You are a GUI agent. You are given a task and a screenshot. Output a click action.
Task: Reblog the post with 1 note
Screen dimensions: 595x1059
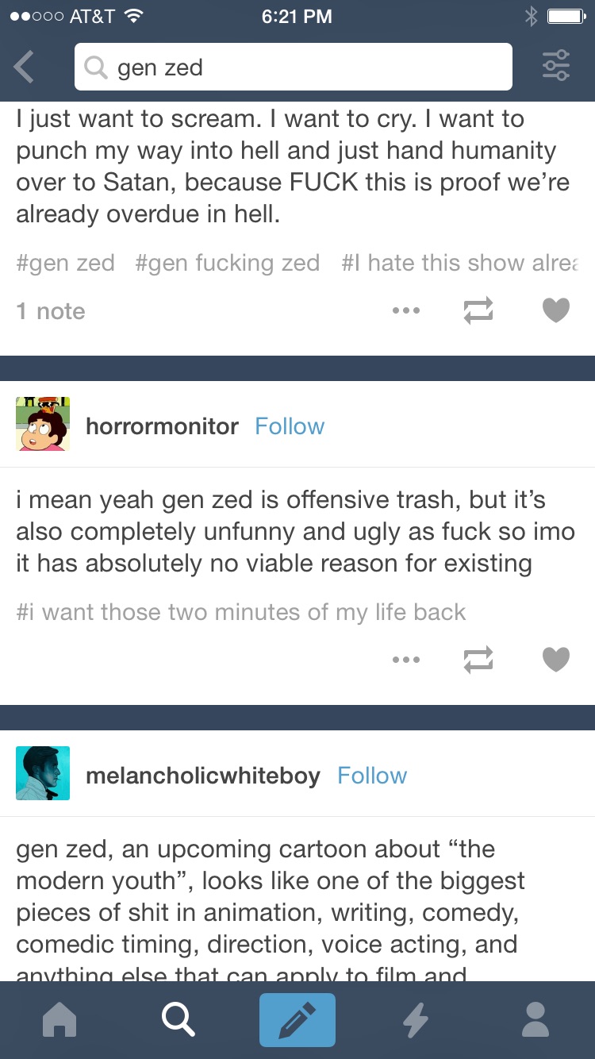click(x=478, y=310)
